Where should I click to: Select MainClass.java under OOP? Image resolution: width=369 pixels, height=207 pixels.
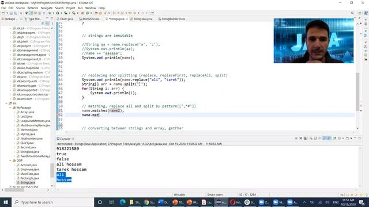point(29,174)
